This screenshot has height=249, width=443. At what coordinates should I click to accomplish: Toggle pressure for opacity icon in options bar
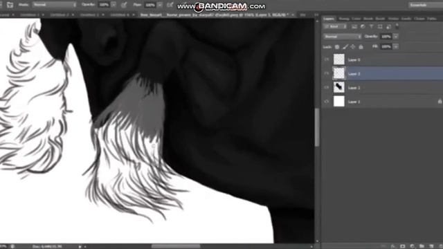pos(124,5)
